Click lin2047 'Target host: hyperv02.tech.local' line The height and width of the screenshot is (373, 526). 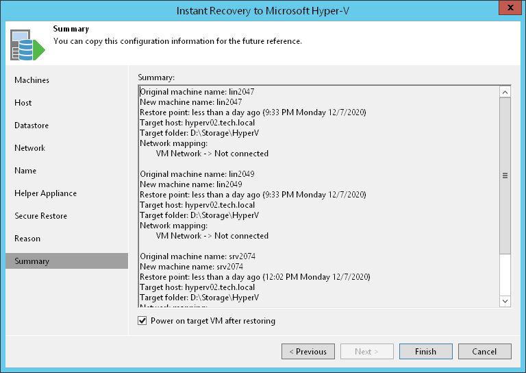197,123
